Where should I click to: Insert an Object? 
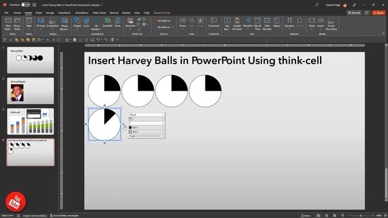[x=276, y=23]
